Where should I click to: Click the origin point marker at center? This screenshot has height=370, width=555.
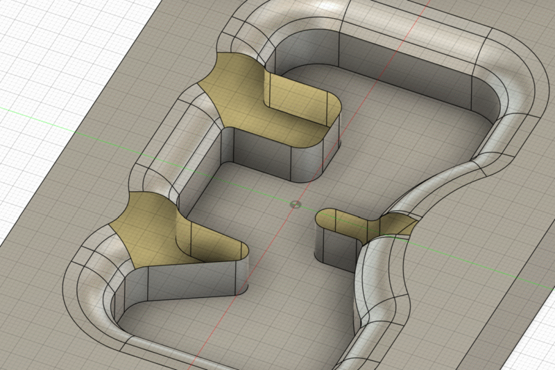(295, 204)
